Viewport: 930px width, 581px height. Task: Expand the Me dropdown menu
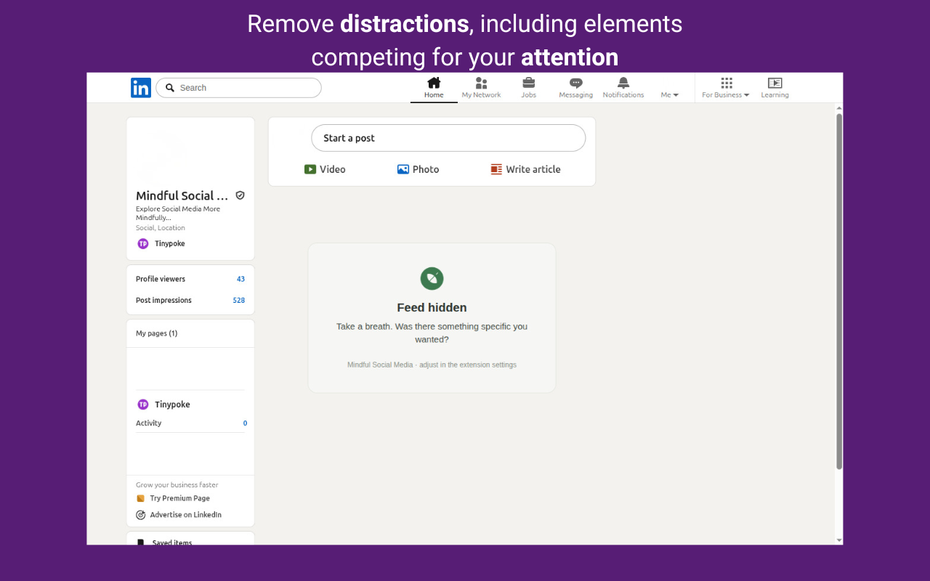pos(669,95)
